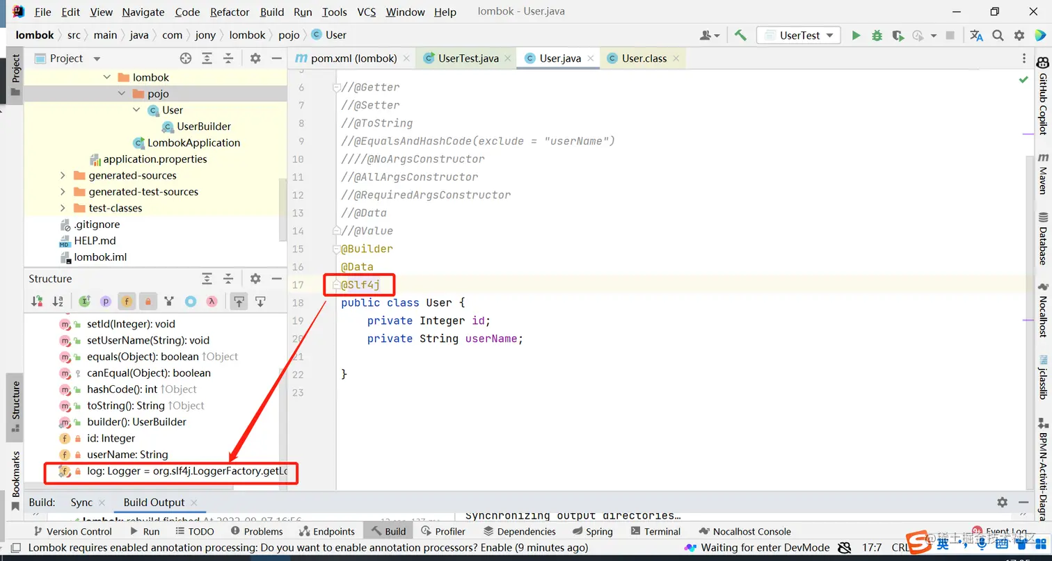Open the Structure panel gear options
Image resolution: width=1052 pixels, height=561 pixels.
click(x=255, y=279)
